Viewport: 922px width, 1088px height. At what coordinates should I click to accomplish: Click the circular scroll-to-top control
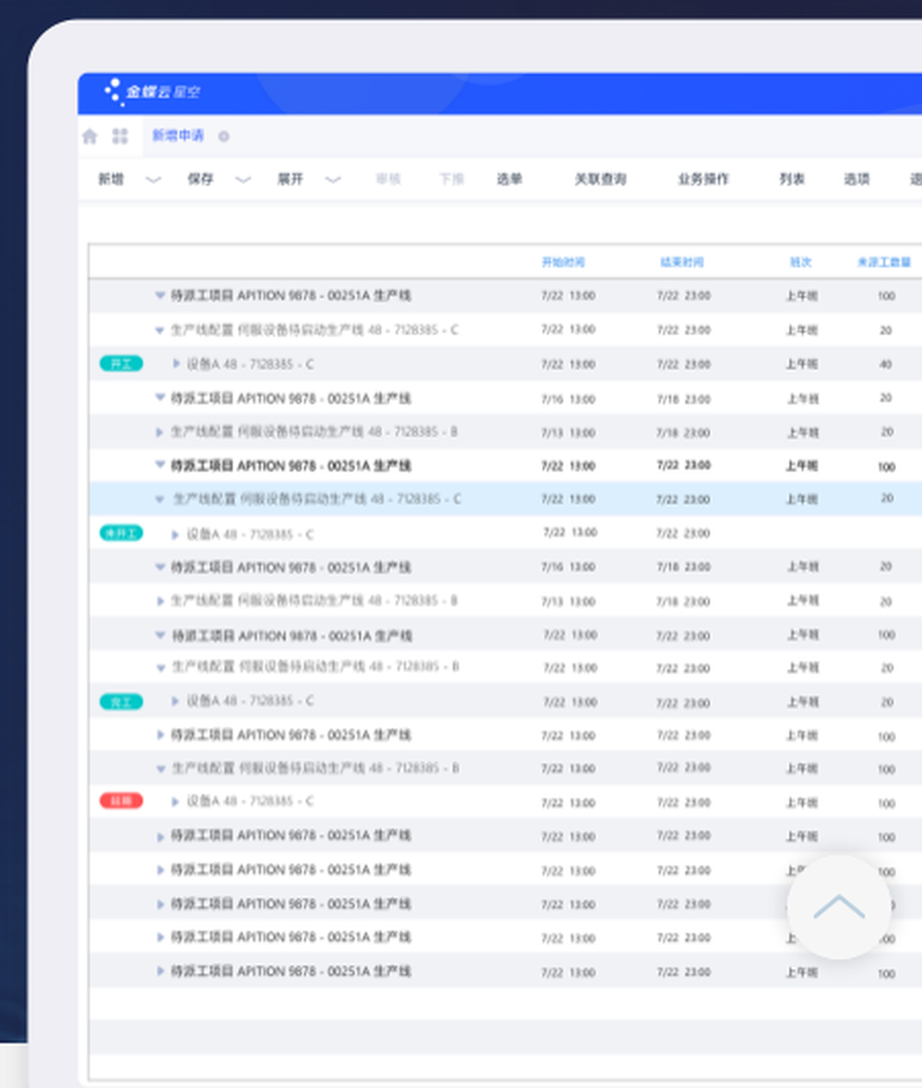pyautogui.click(x=839, y=907)
